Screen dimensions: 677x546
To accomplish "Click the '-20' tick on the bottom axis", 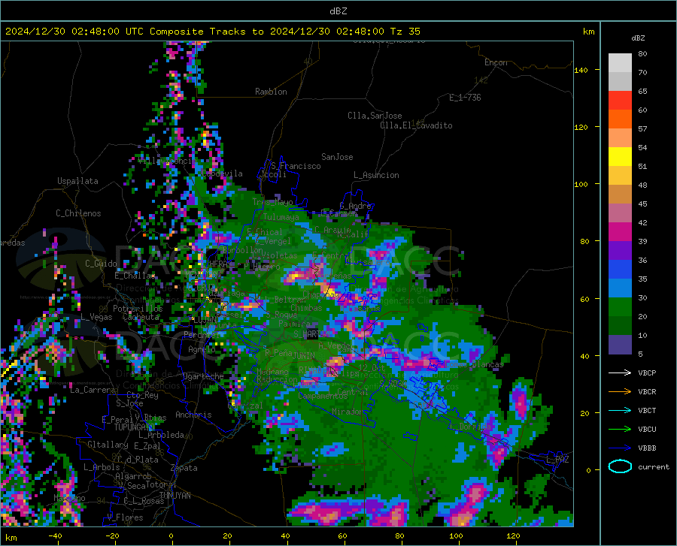I will (x=113, y=535).
